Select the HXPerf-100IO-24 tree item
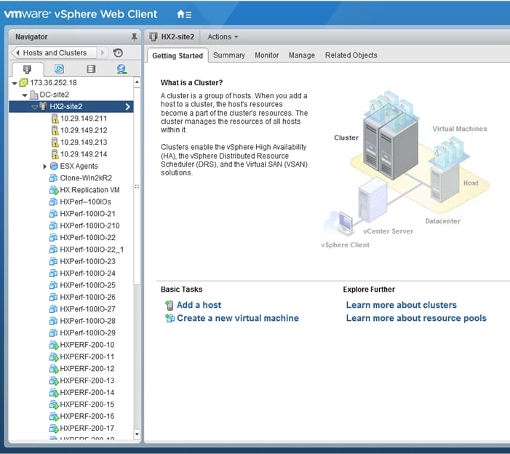This screenshot has height=454, width=510. (x=87, y=274)
